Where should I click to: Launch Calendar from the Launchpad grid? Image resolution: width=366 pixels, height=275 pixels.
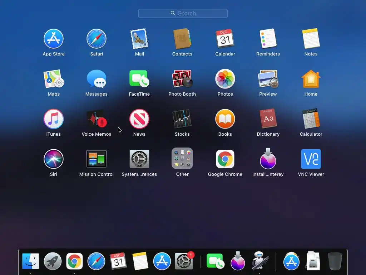(225, 39)
